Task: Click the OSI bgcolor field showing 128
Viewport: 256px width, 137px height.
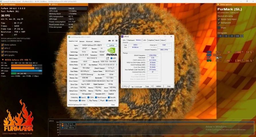Action: pos(237,36)
